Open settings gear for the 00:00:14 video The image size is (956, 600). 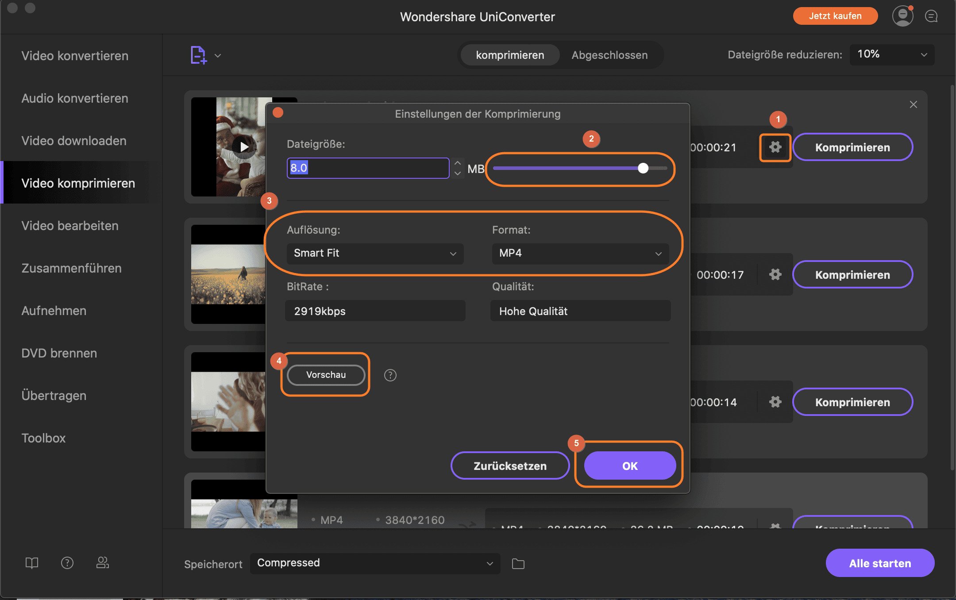click(x=775, y=402)
